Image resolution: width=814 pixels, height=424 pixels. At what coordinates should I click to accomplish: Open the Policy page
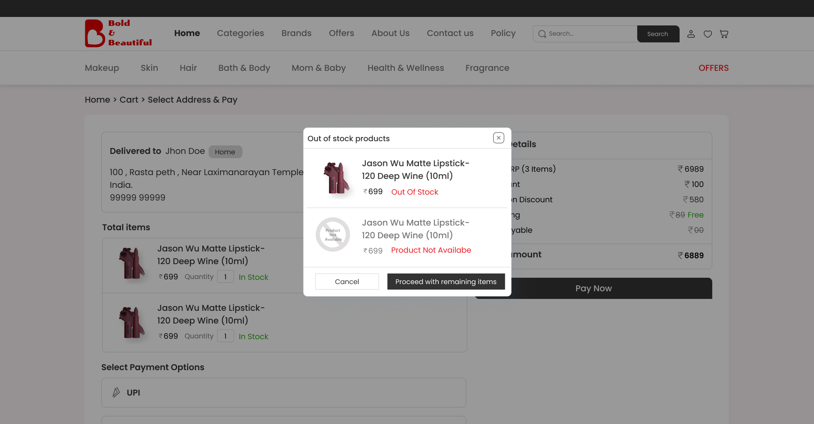[x=503, y=33]
